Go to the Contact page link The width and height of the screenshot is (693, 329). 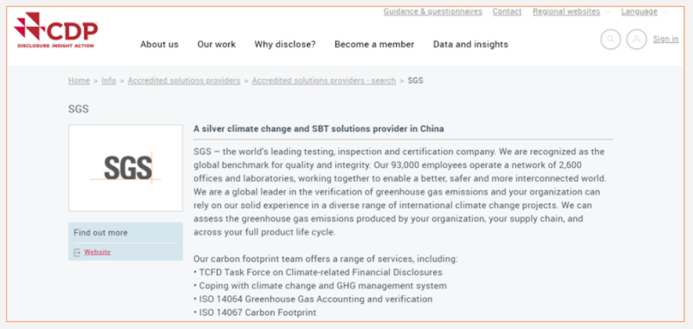tap(507, 12)
